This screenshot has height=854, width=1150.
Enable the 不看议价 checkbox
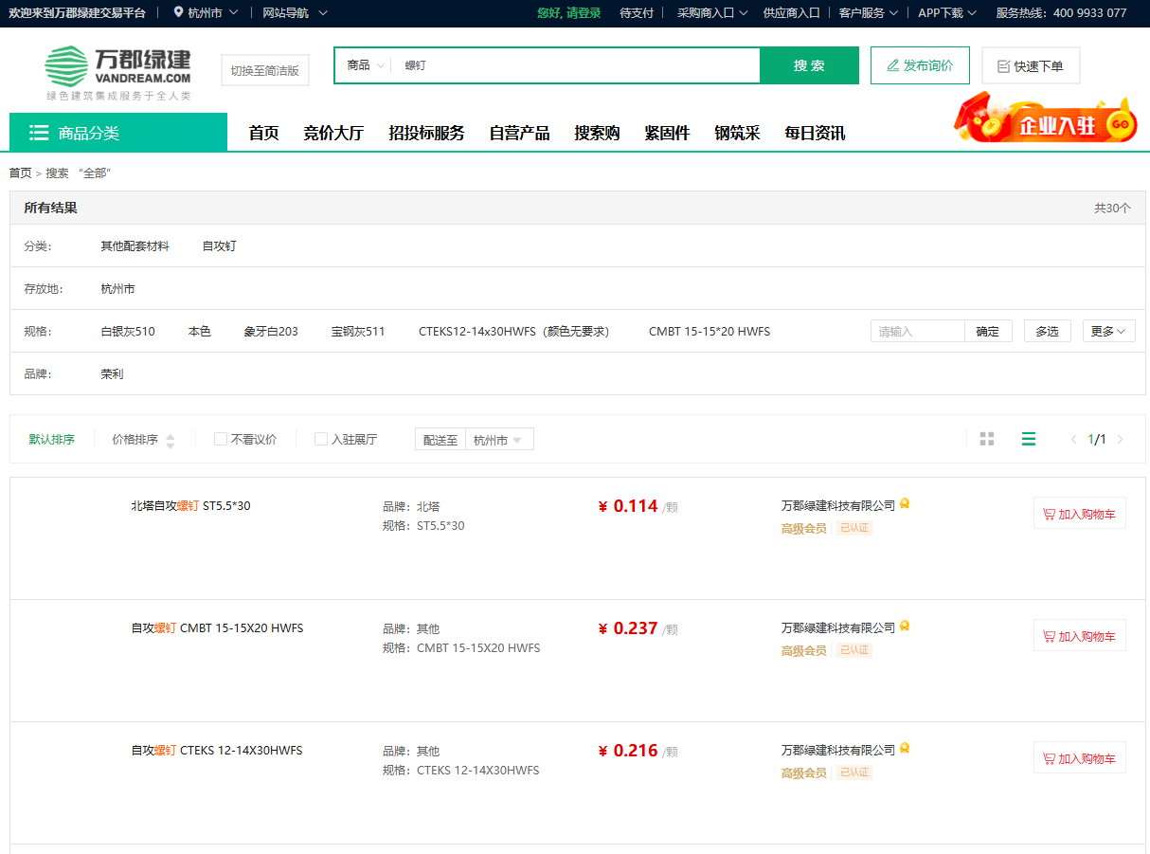point(221,440)
